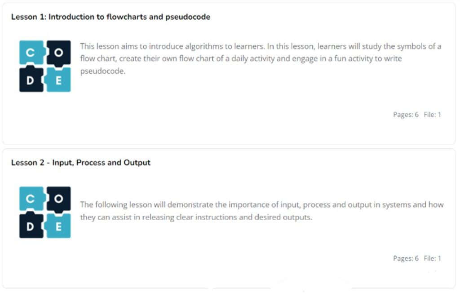Click the "File: 1" label in Lesson 2
460x294 pixels.
pos(432,258)
